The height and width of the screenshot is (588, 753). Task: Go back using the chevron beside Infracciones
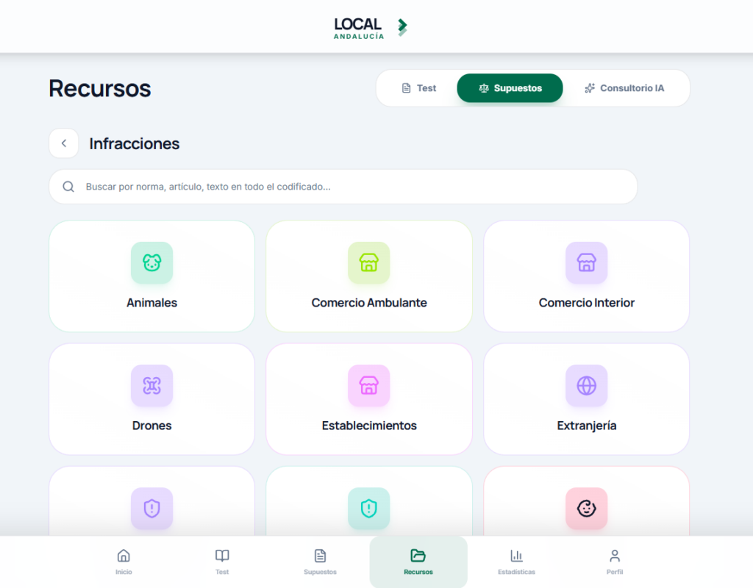(x=64, y=143)
